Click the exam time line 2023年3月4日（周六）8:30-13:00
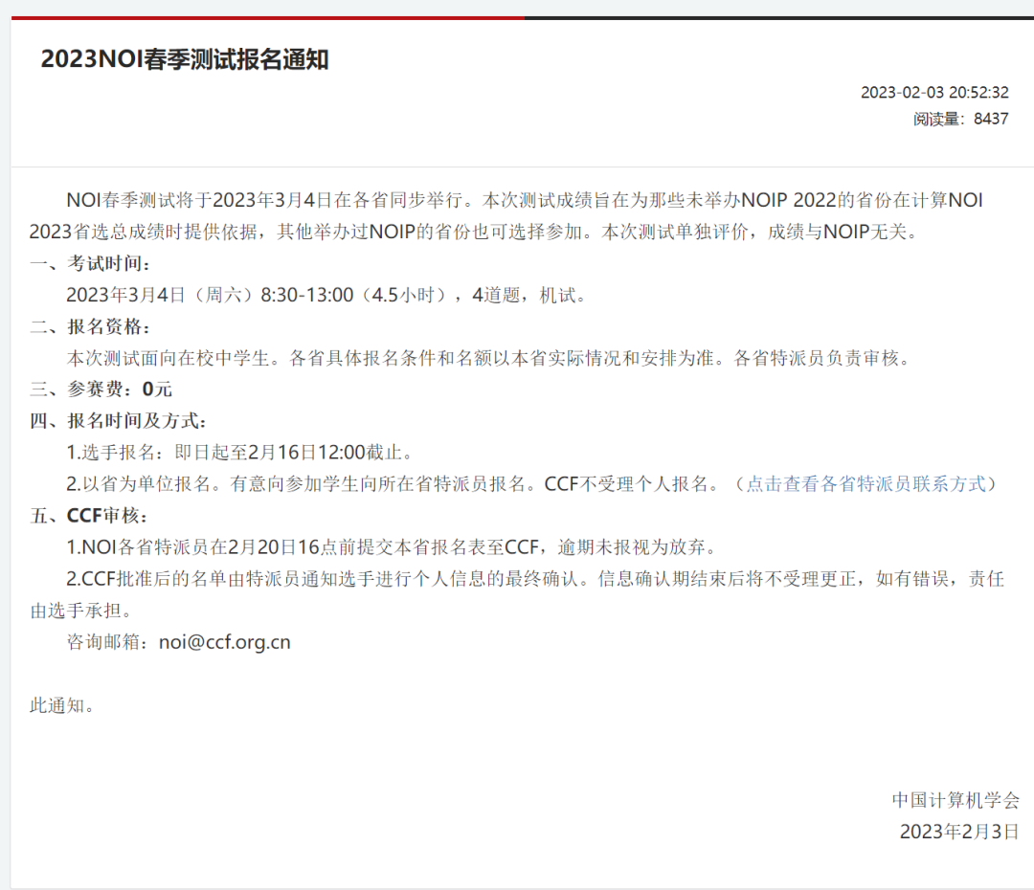The image size is (1034, 890). 210,295
